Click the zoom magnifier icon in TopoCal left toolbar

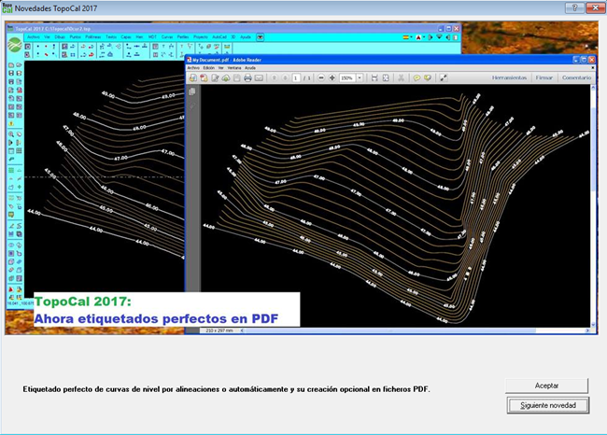click(11, 134)
